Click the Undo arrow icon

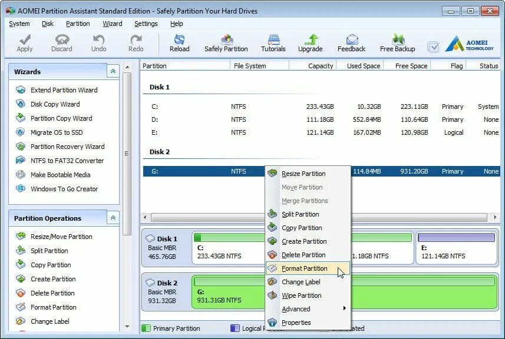[98, 40]
